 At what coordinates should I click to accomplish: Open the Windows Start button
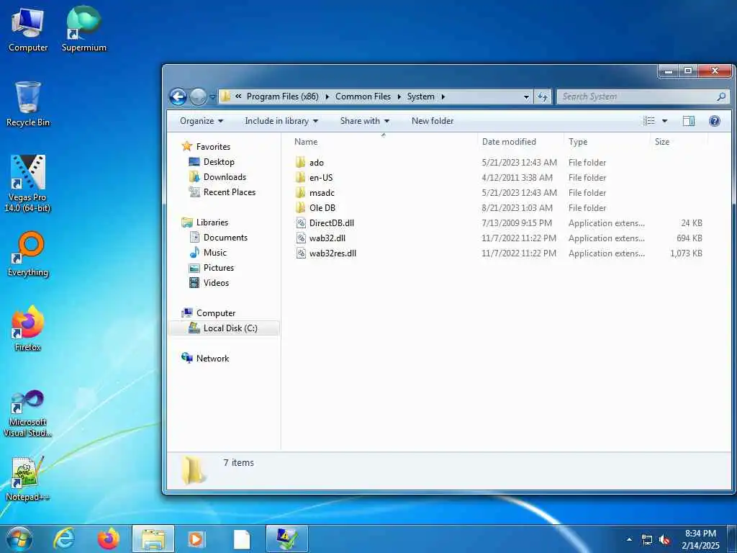click(19, 539)
